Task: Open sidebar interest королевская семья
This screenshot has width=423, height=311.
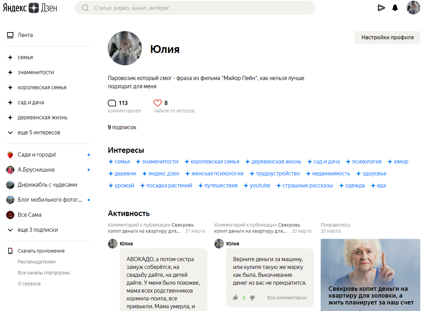Action: pos(42,88)
